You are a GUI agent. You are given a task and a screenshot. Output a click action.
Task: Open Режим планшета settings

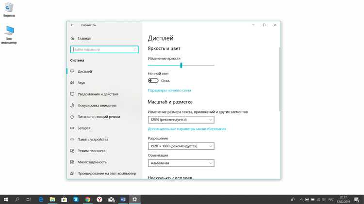point(104,151)
